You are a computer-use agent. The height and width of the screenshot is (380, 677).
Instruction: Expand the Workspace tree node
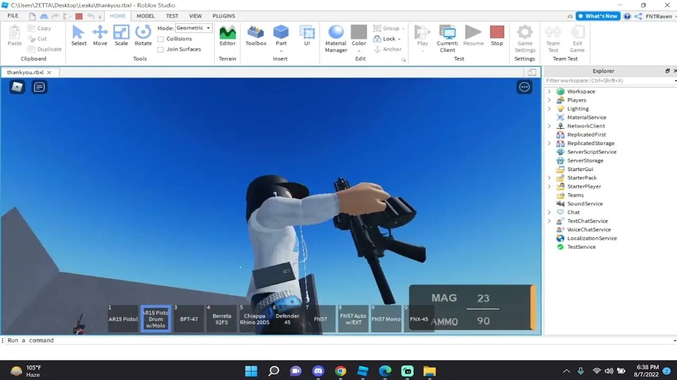(549, 91)
